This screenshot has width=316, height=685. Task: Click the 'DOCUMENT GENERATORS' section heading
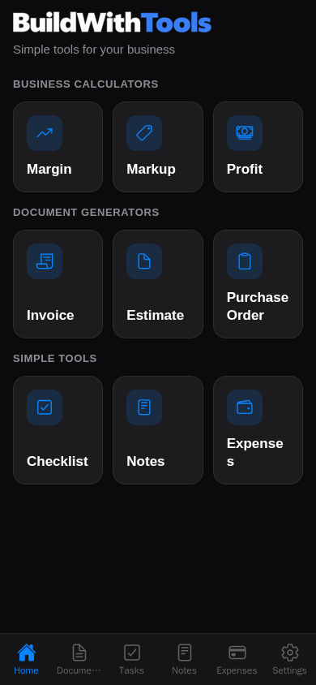pos(87,213)
